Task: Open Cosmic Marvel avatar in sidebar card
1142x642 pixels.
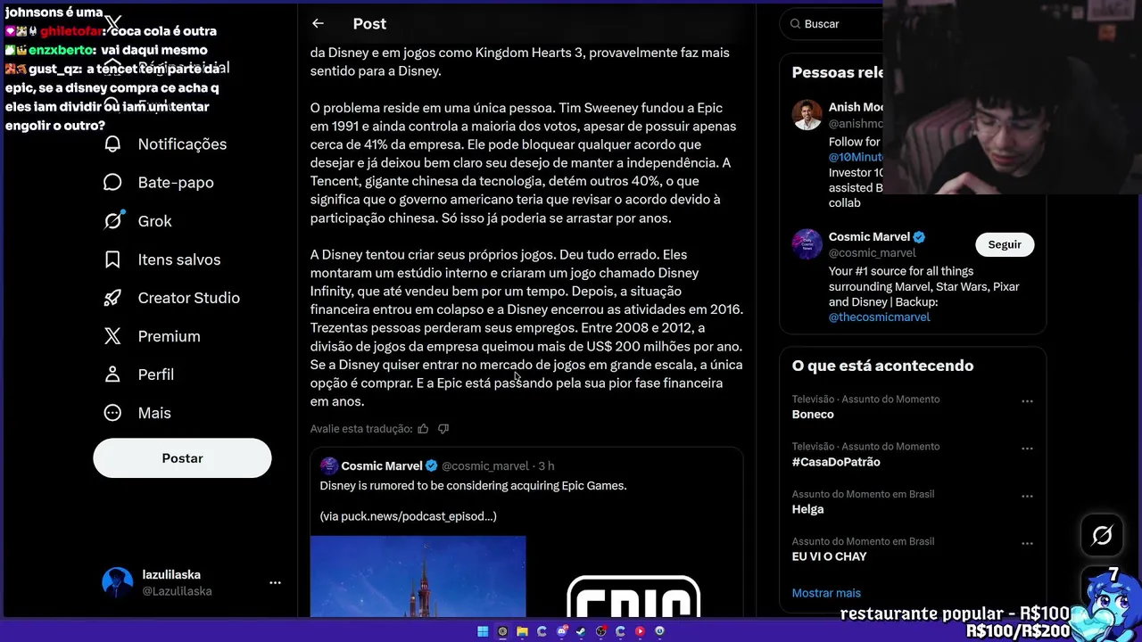Action: click(x=807, y=244)
